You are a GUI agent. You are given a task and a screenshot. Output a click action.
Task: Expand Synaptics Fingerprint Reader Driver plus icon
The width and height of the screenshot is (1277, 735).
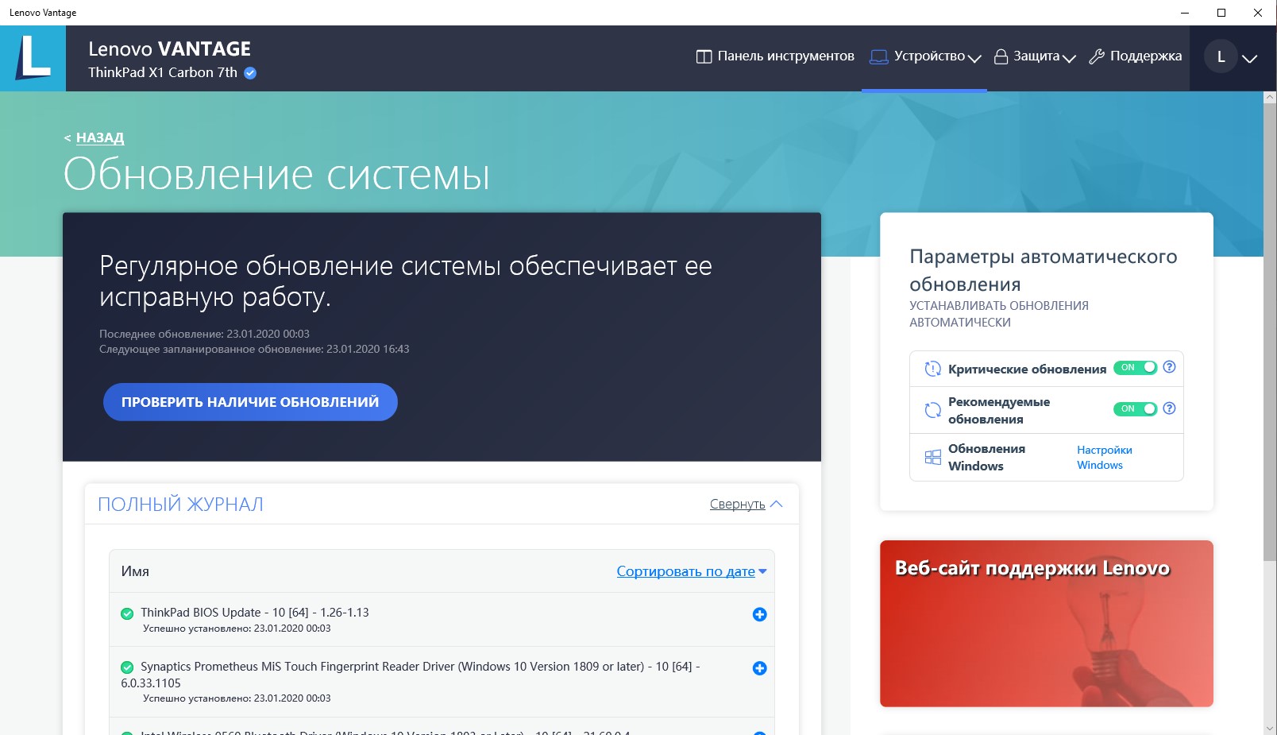coord(759,668)
